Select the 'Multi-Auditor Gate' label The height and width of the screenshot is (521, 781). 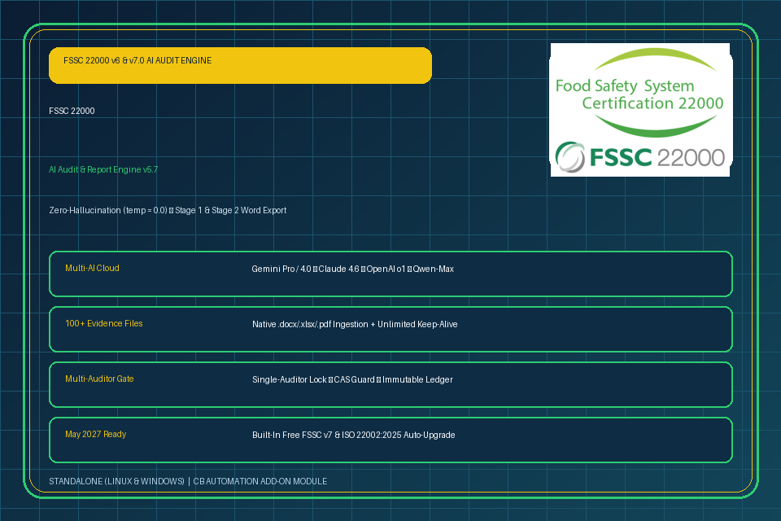click(x=99, y=379)
